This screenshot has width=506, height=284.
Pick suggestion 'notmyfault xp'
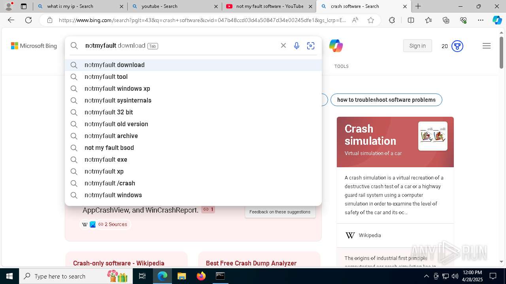193,171
